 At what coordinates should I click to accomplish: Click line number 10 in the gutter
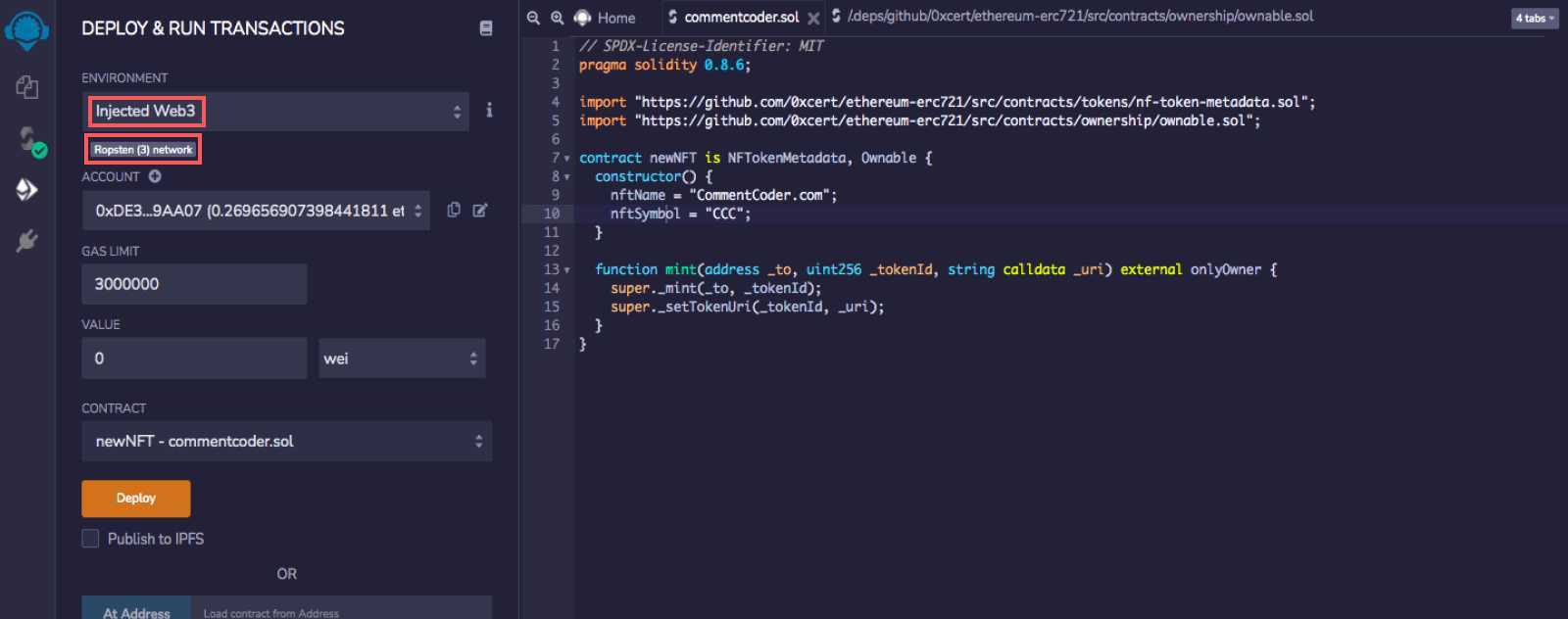pyautogui.click(x=552, y=214)
